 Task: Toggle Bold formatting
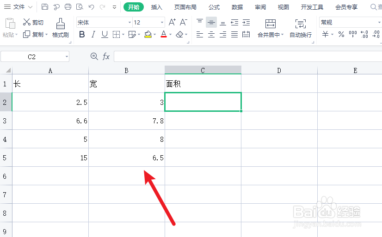82,35
